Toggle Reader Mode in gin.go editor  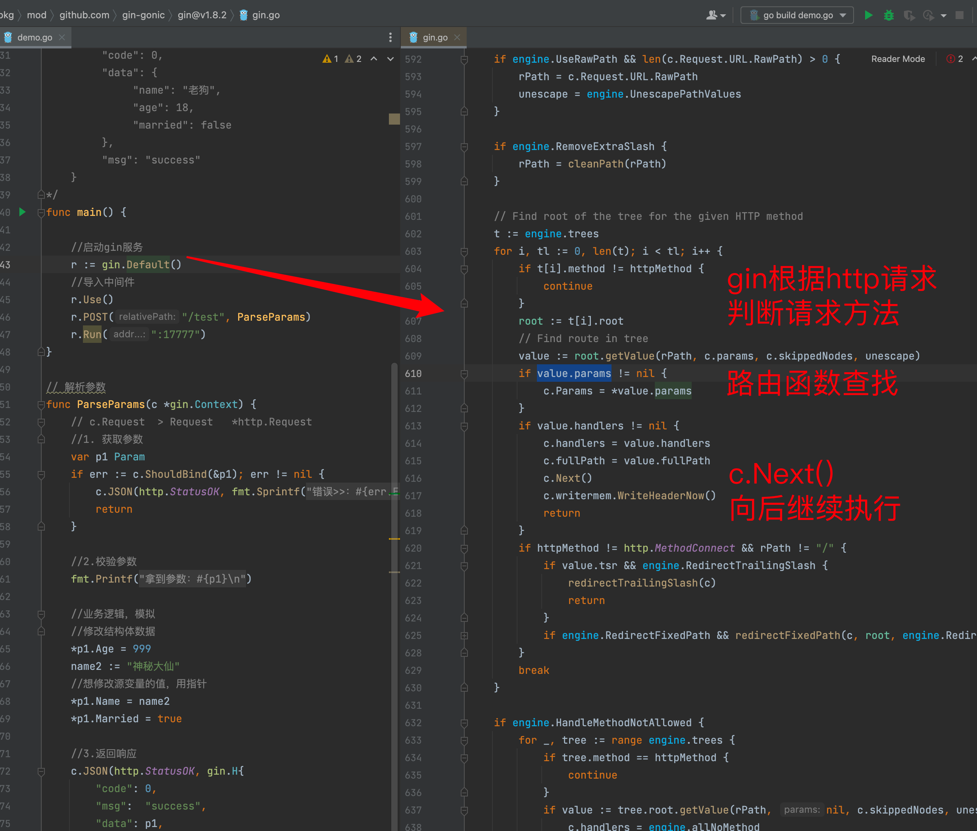(897, 59)
